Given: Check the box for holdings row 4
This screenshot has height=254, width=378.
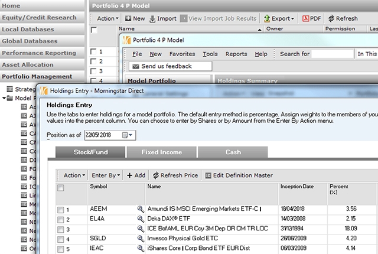Looking at the screenshot, I should pyautogui.click(x=60, y=239).
